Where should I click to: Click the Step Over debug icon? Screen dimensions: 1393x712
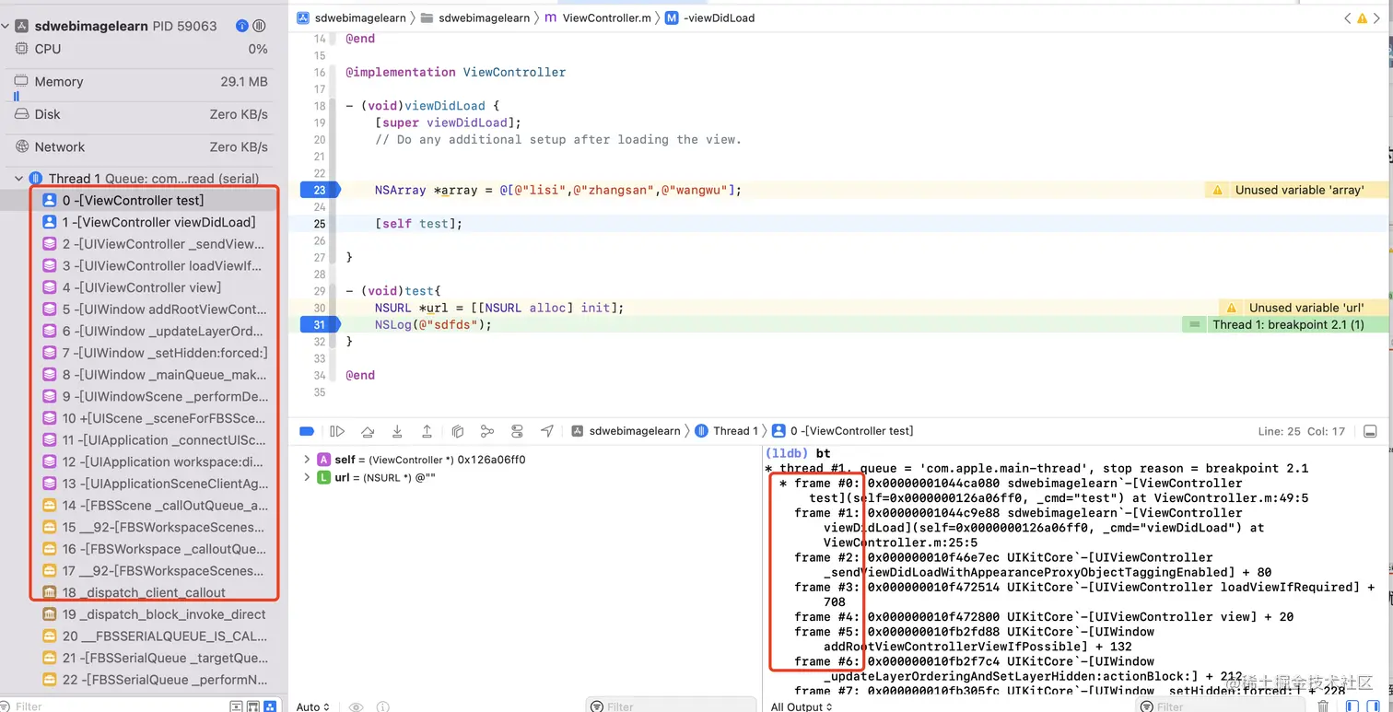tap(368, 430)
